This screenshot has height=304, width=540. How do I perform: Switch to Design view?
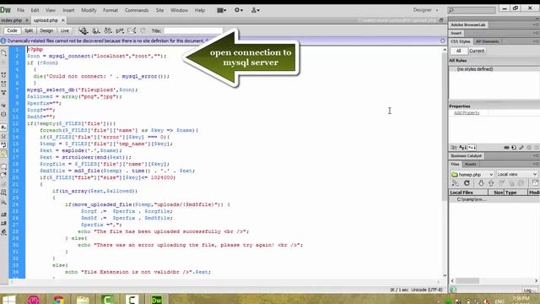(46, 30)
